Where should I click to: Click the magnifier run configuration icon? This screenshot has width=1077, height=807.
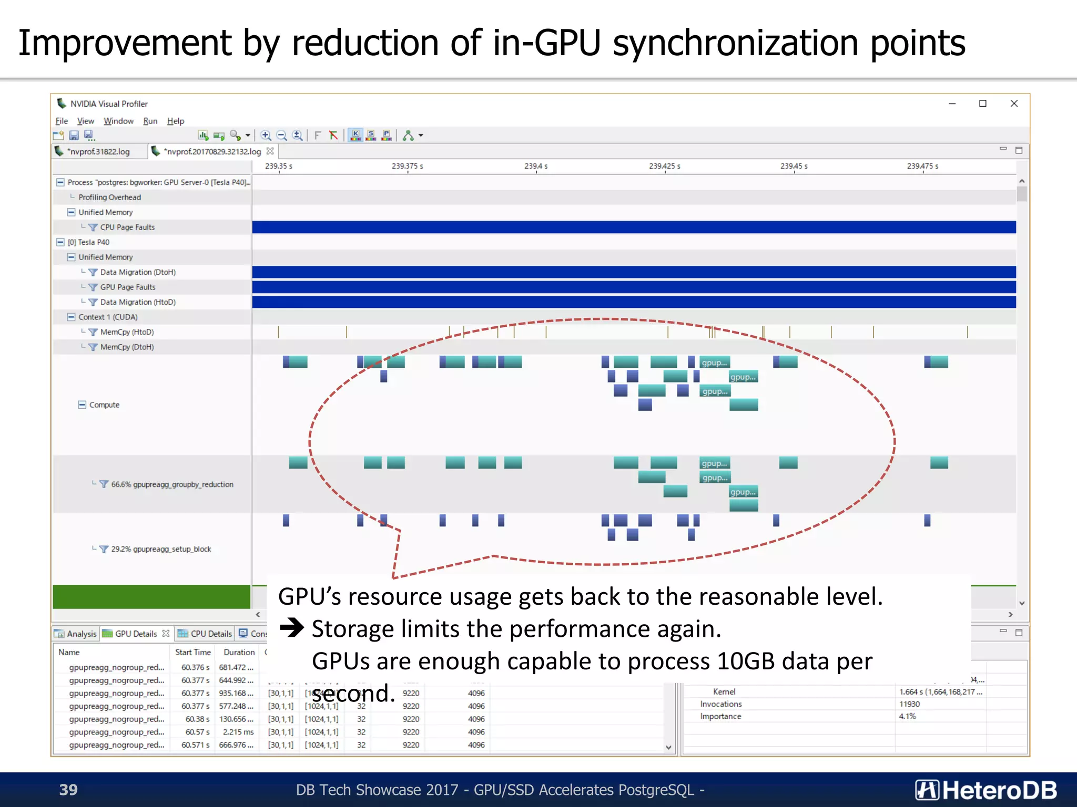click(235, 136)
